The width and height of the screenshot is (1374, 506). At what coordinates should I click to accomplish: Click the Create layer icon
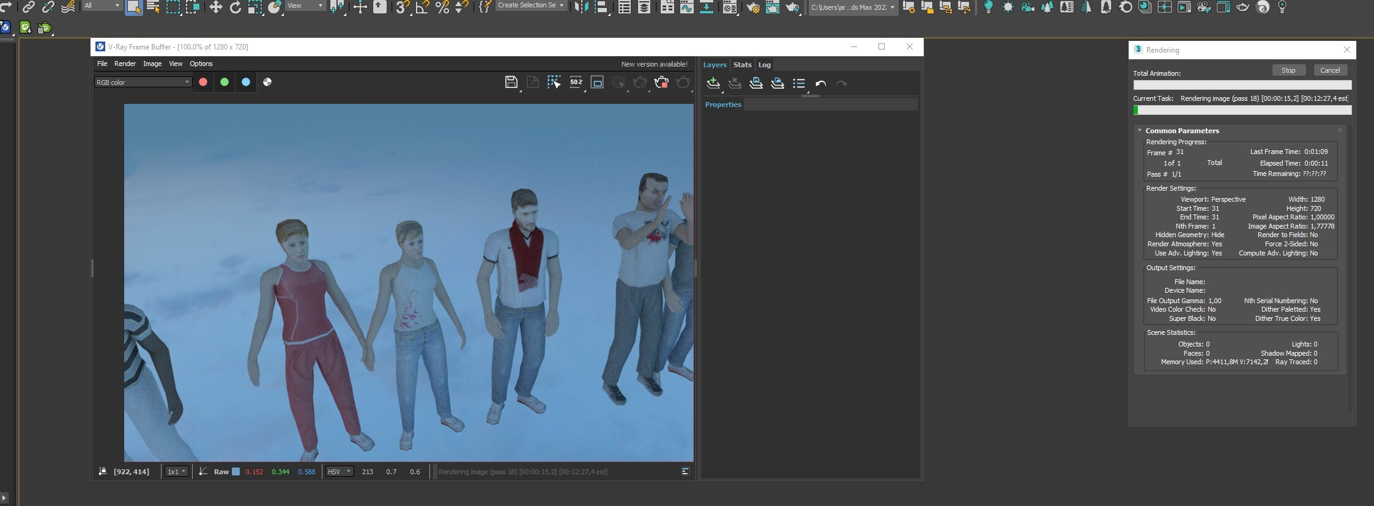coord(713,84)
